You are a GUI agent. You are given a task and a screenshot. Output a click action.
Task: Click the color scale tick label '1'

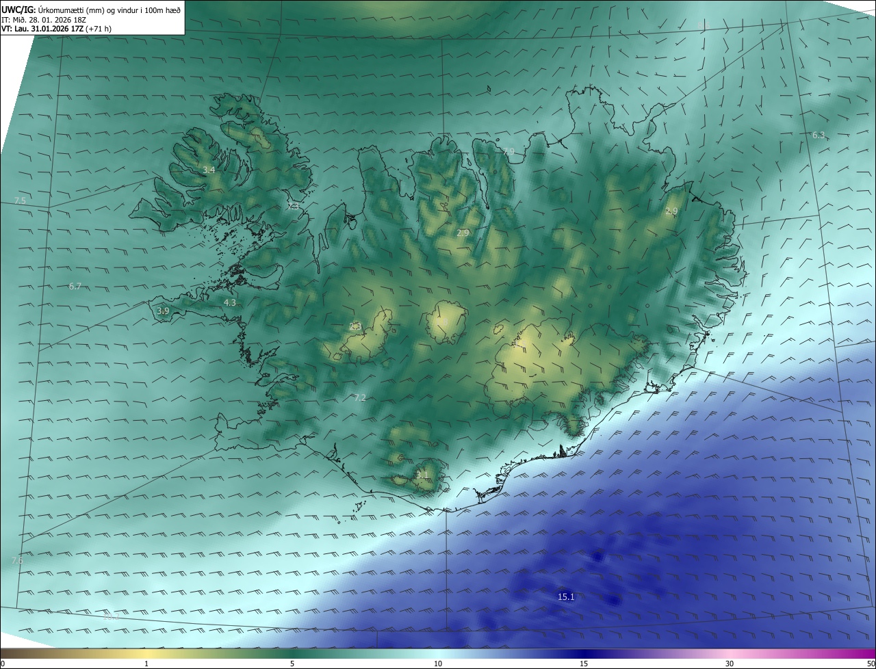pyautogui.click(x=146, y=664)
